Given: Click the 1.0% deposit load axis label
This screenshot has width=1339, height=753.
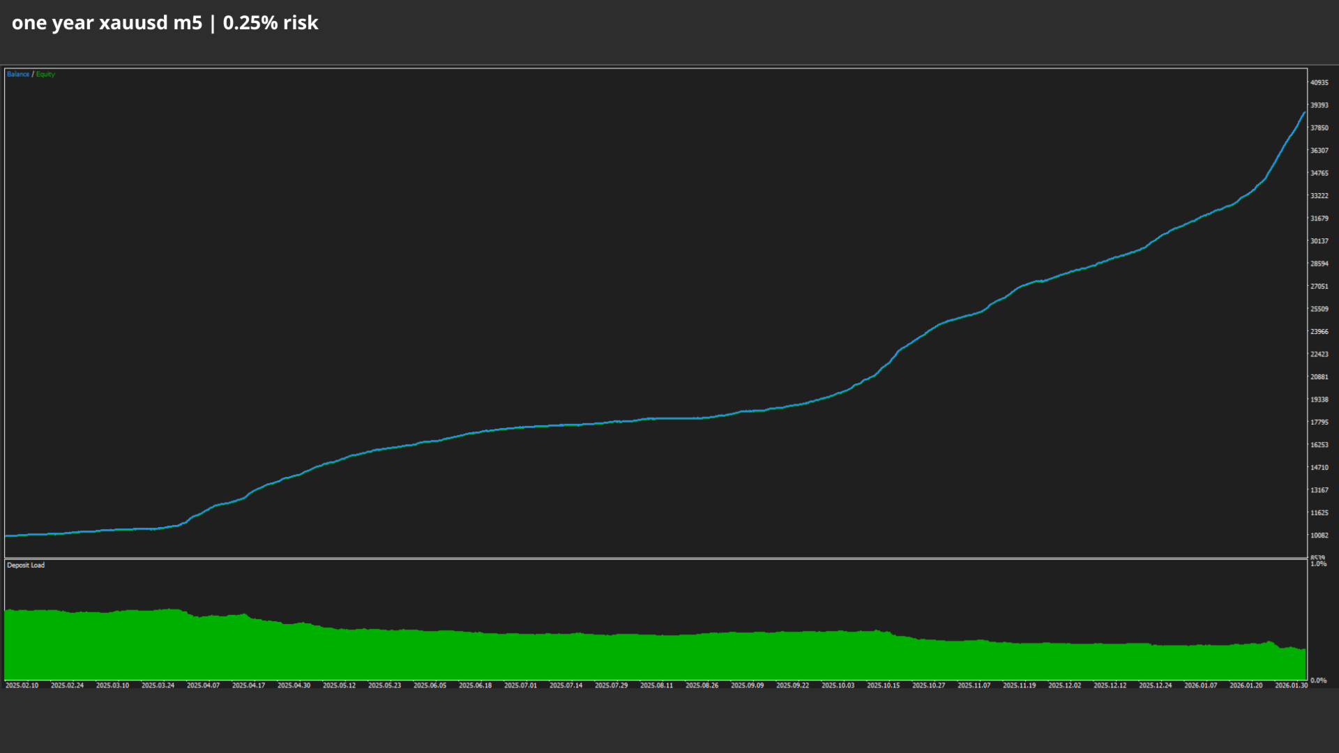Looking at the screenshot, I should (x=1318, y=563).
